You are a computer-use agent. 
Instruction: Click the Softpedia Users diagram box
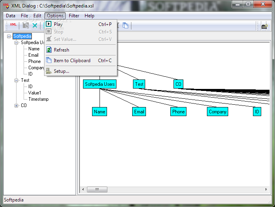point(100,84)
